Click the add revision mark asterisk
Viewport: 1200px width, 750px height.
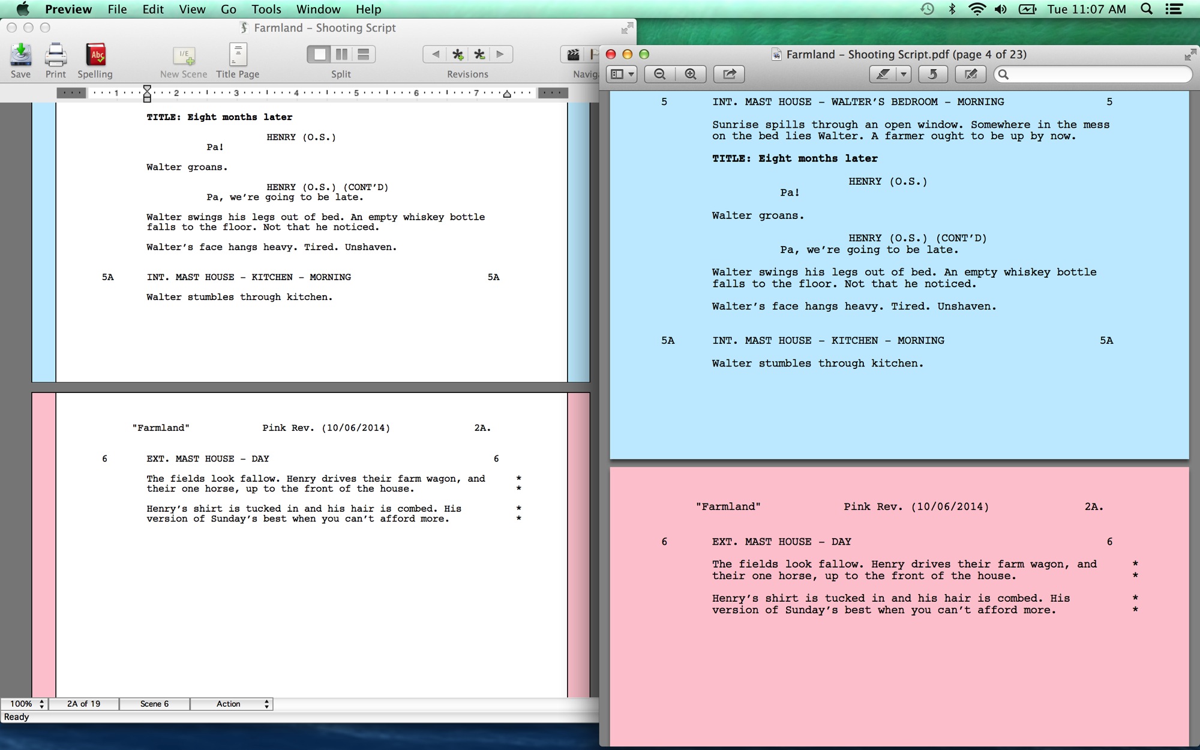(x=458, y=55)
